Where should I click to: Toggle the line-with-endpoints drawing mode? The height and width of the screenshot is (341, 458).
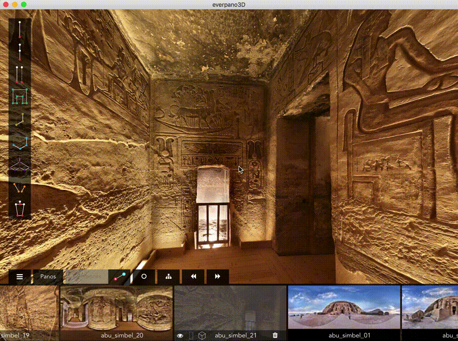click(x=120, y=277)
